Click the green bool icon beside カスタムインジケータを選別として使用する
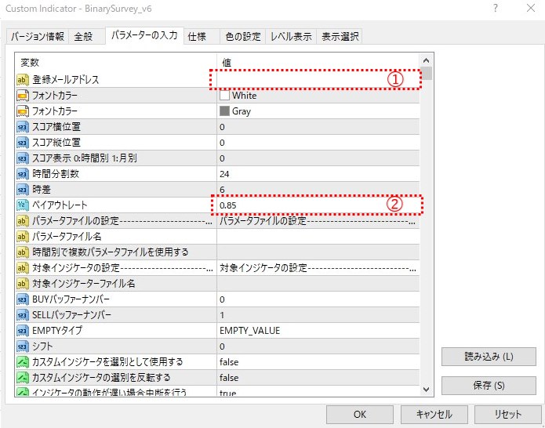 click(x=23, y=362)
